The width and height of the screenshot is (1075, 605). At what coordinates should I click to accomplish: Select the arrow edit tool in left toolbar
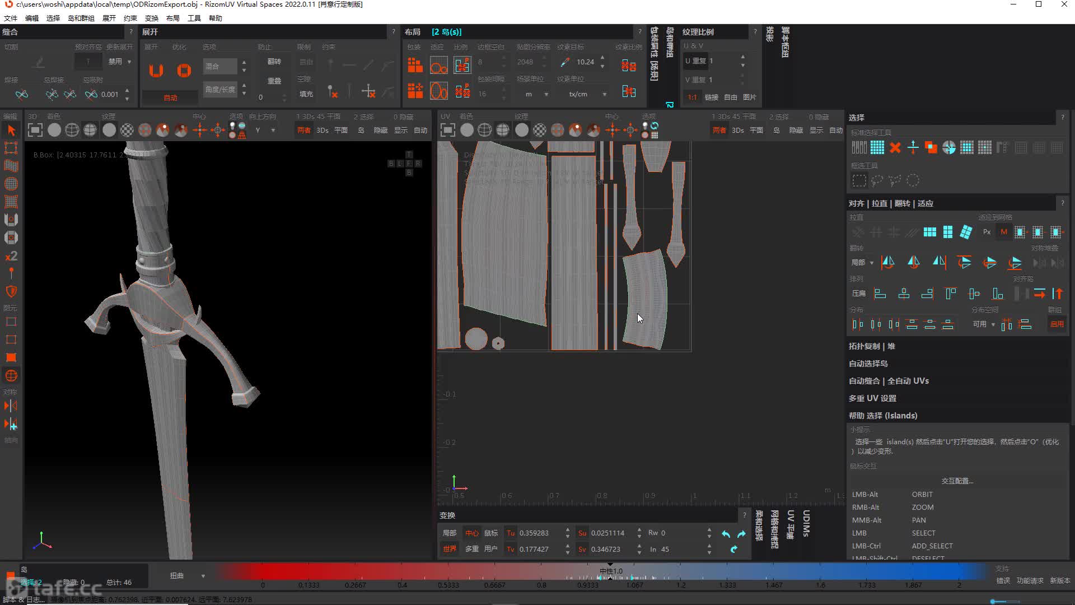pyautogui.click(x=11, y=131)
